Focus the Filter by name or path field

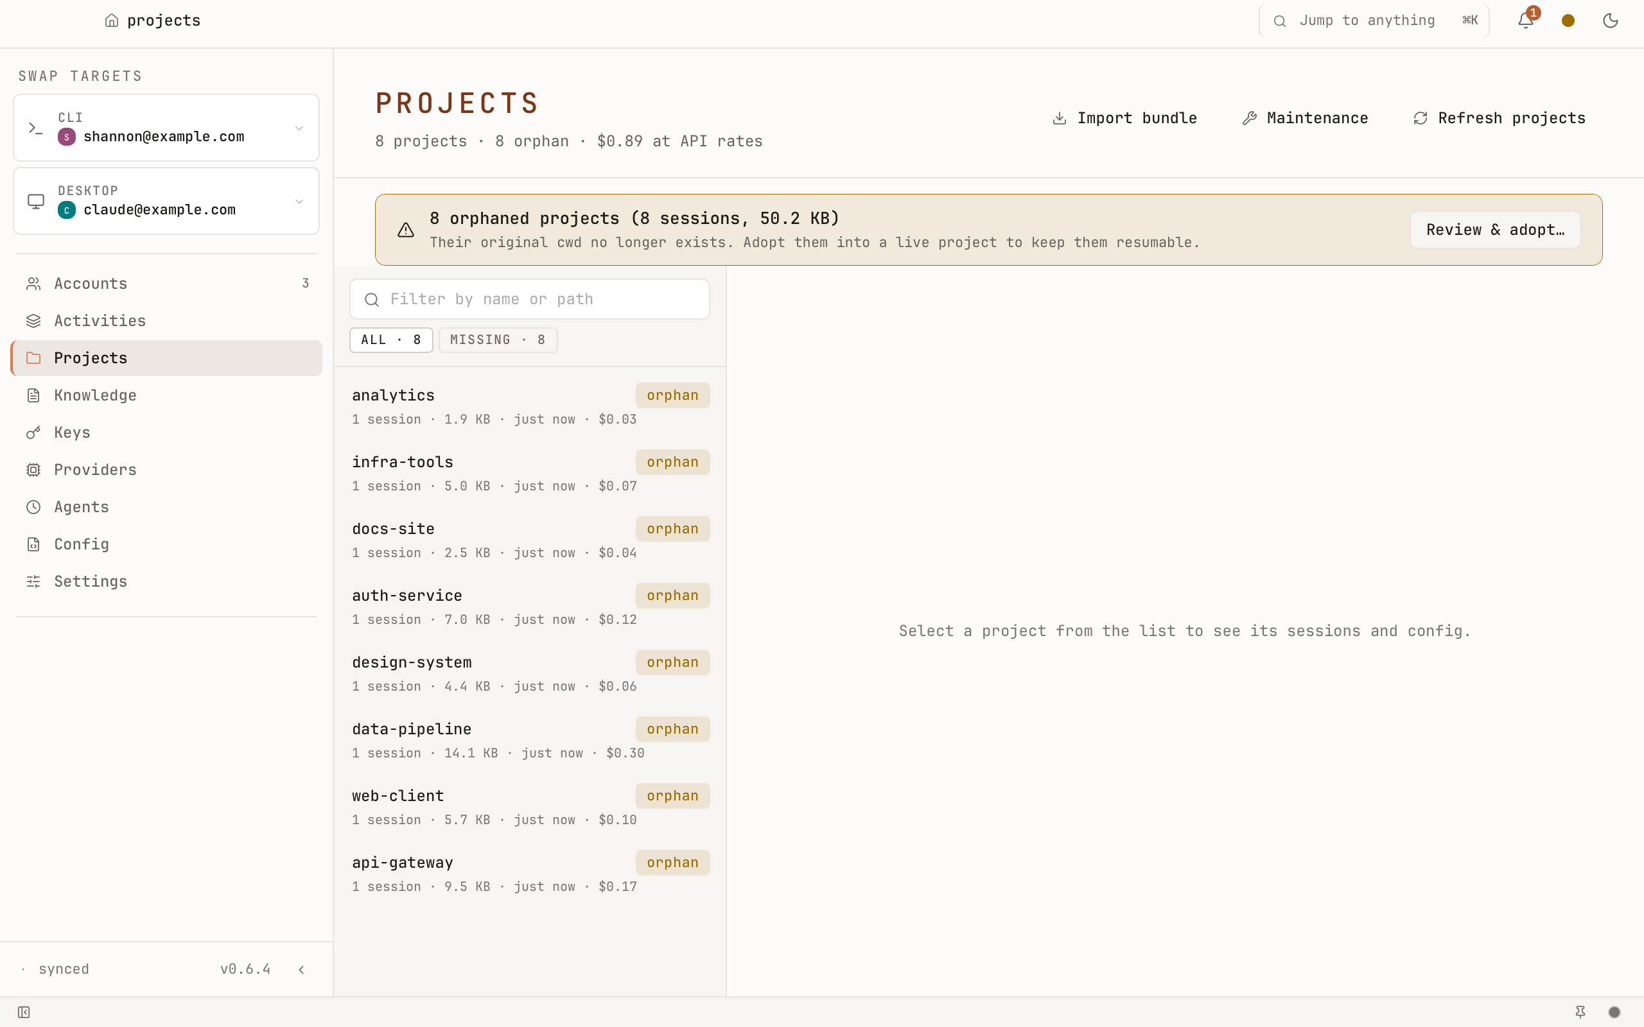pyautogui.click(x=529, y=299)
